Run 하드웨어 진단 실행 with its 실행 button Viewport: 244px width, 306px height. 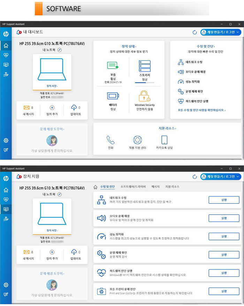point(224,273)
